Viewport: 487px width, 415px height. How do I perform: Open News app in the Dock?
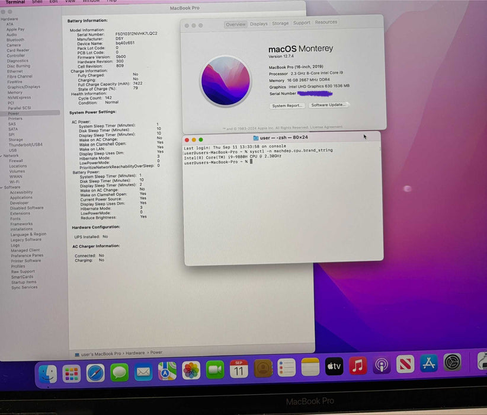(x=405, y=363)
